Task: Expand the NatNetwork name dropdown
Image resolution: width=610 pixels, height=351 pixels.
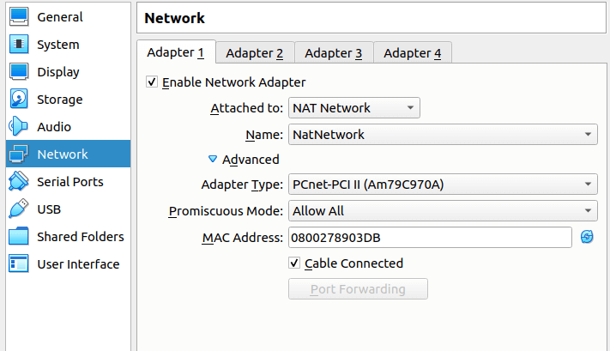Action: coord(443,134)
